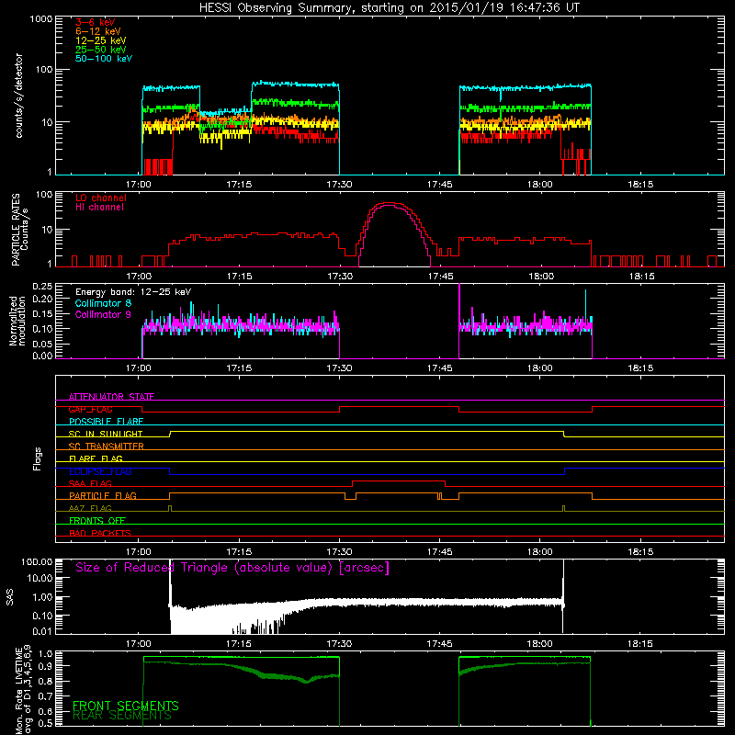Select the AAZ FLAG label
The height and width of the screenshot is (735, 735).
click(90, 508)
